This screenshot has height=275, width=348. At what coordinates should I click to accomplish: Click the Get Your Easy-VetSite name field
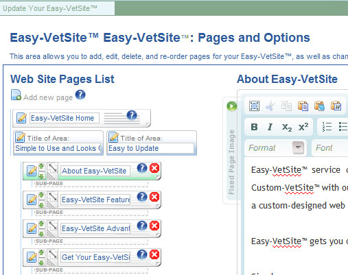[x=95, y=257]
